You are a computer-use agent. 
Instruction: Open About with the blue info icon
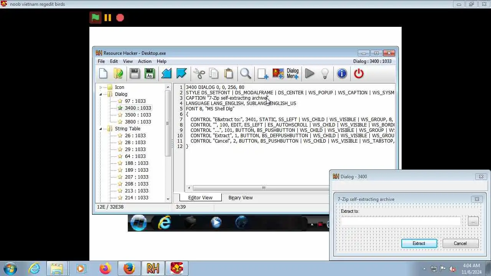(x=342, y=74)
